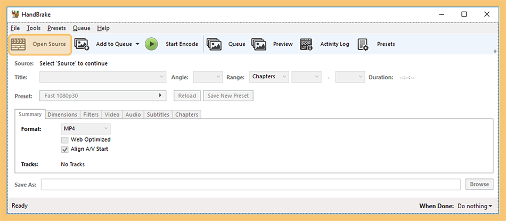Switch to the Summary tab
506x221 pixels.
point(30,114)
